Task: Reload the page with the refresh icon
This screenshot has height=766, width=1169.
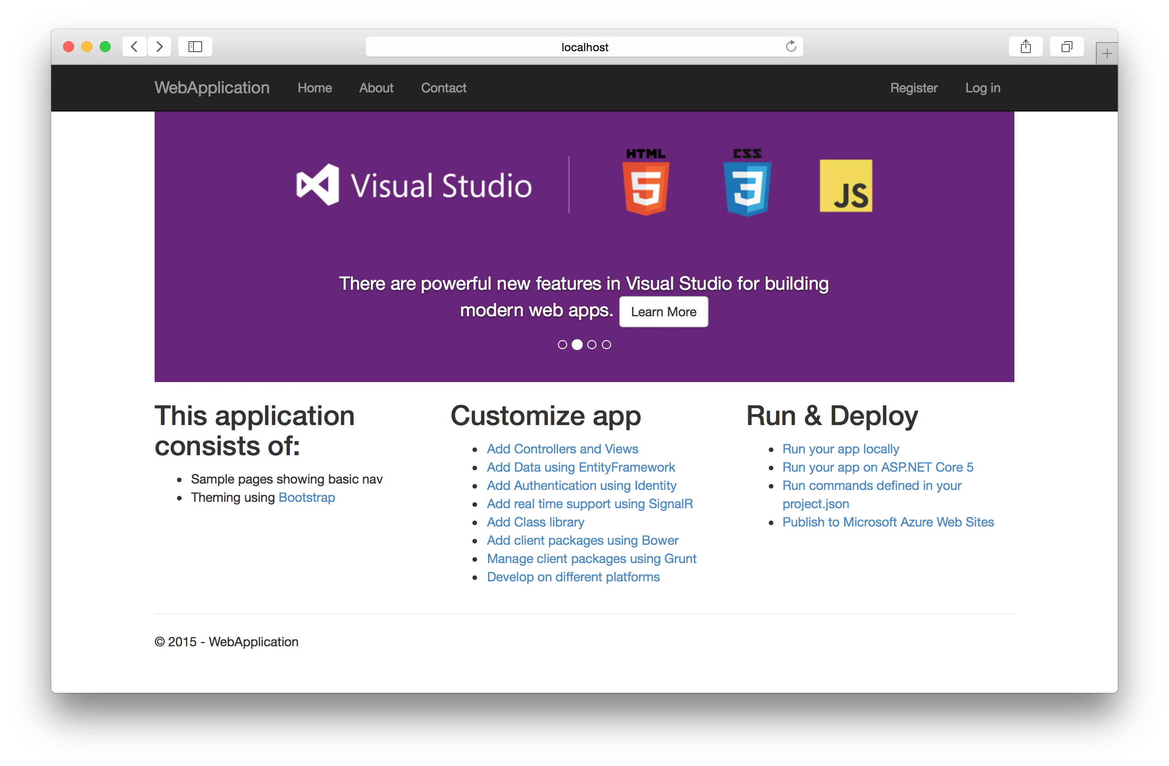Action: coord(791,46)
